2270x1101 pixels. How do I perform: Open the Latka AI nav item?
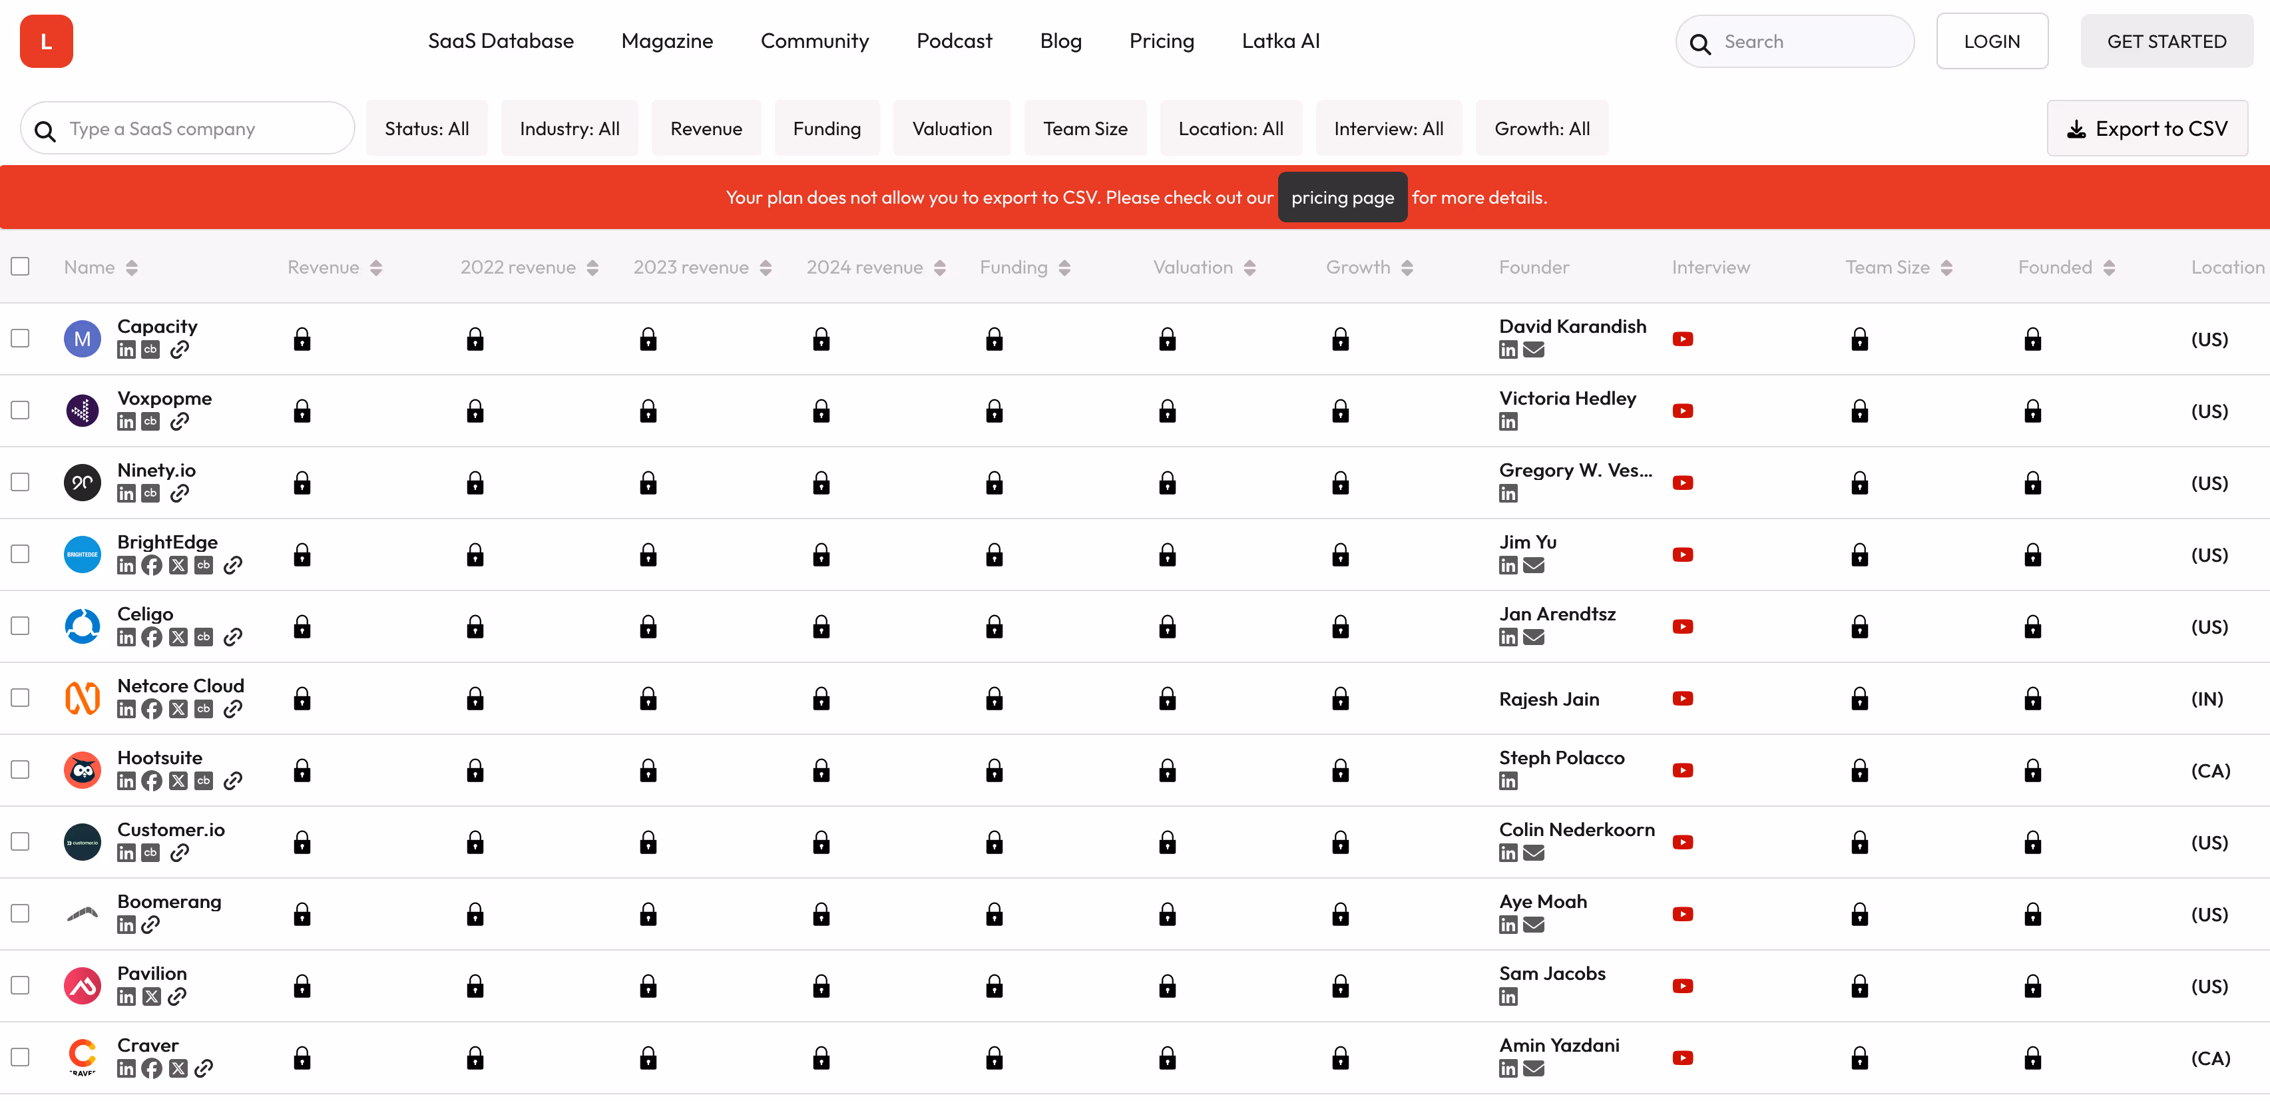1280,41
